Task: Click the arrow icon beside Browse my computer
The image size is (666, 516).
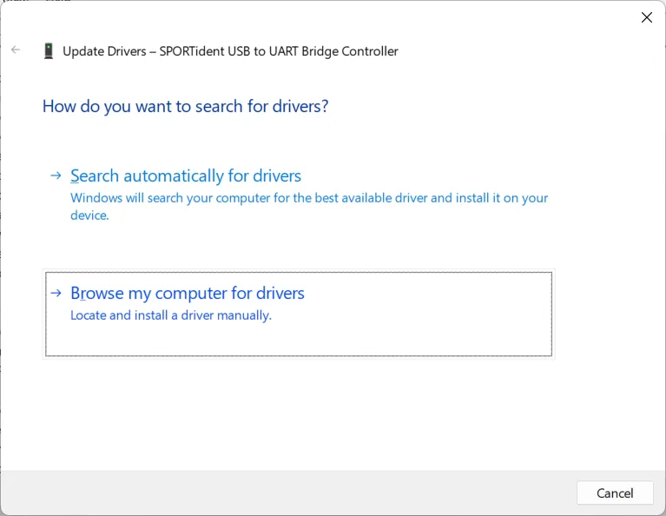Action: 56,293
